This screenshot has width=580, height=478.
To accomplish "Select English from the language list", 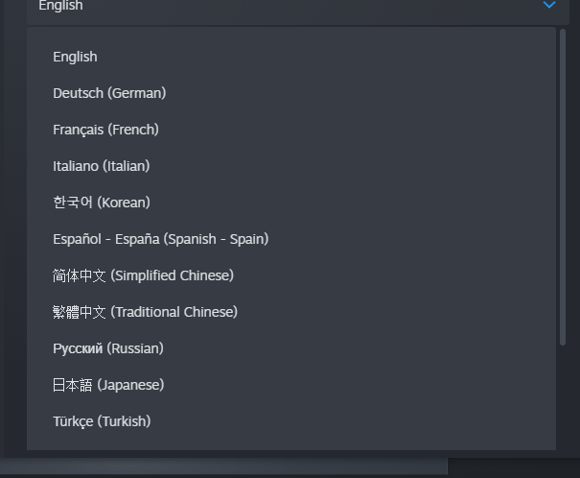I will pyautogui.click(x=75, y=57).
